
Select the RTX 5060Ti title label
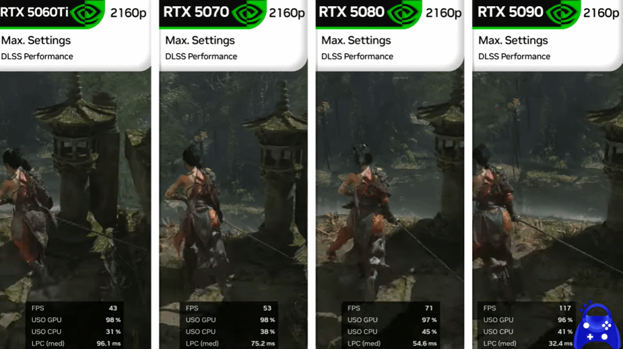[35, 12]
